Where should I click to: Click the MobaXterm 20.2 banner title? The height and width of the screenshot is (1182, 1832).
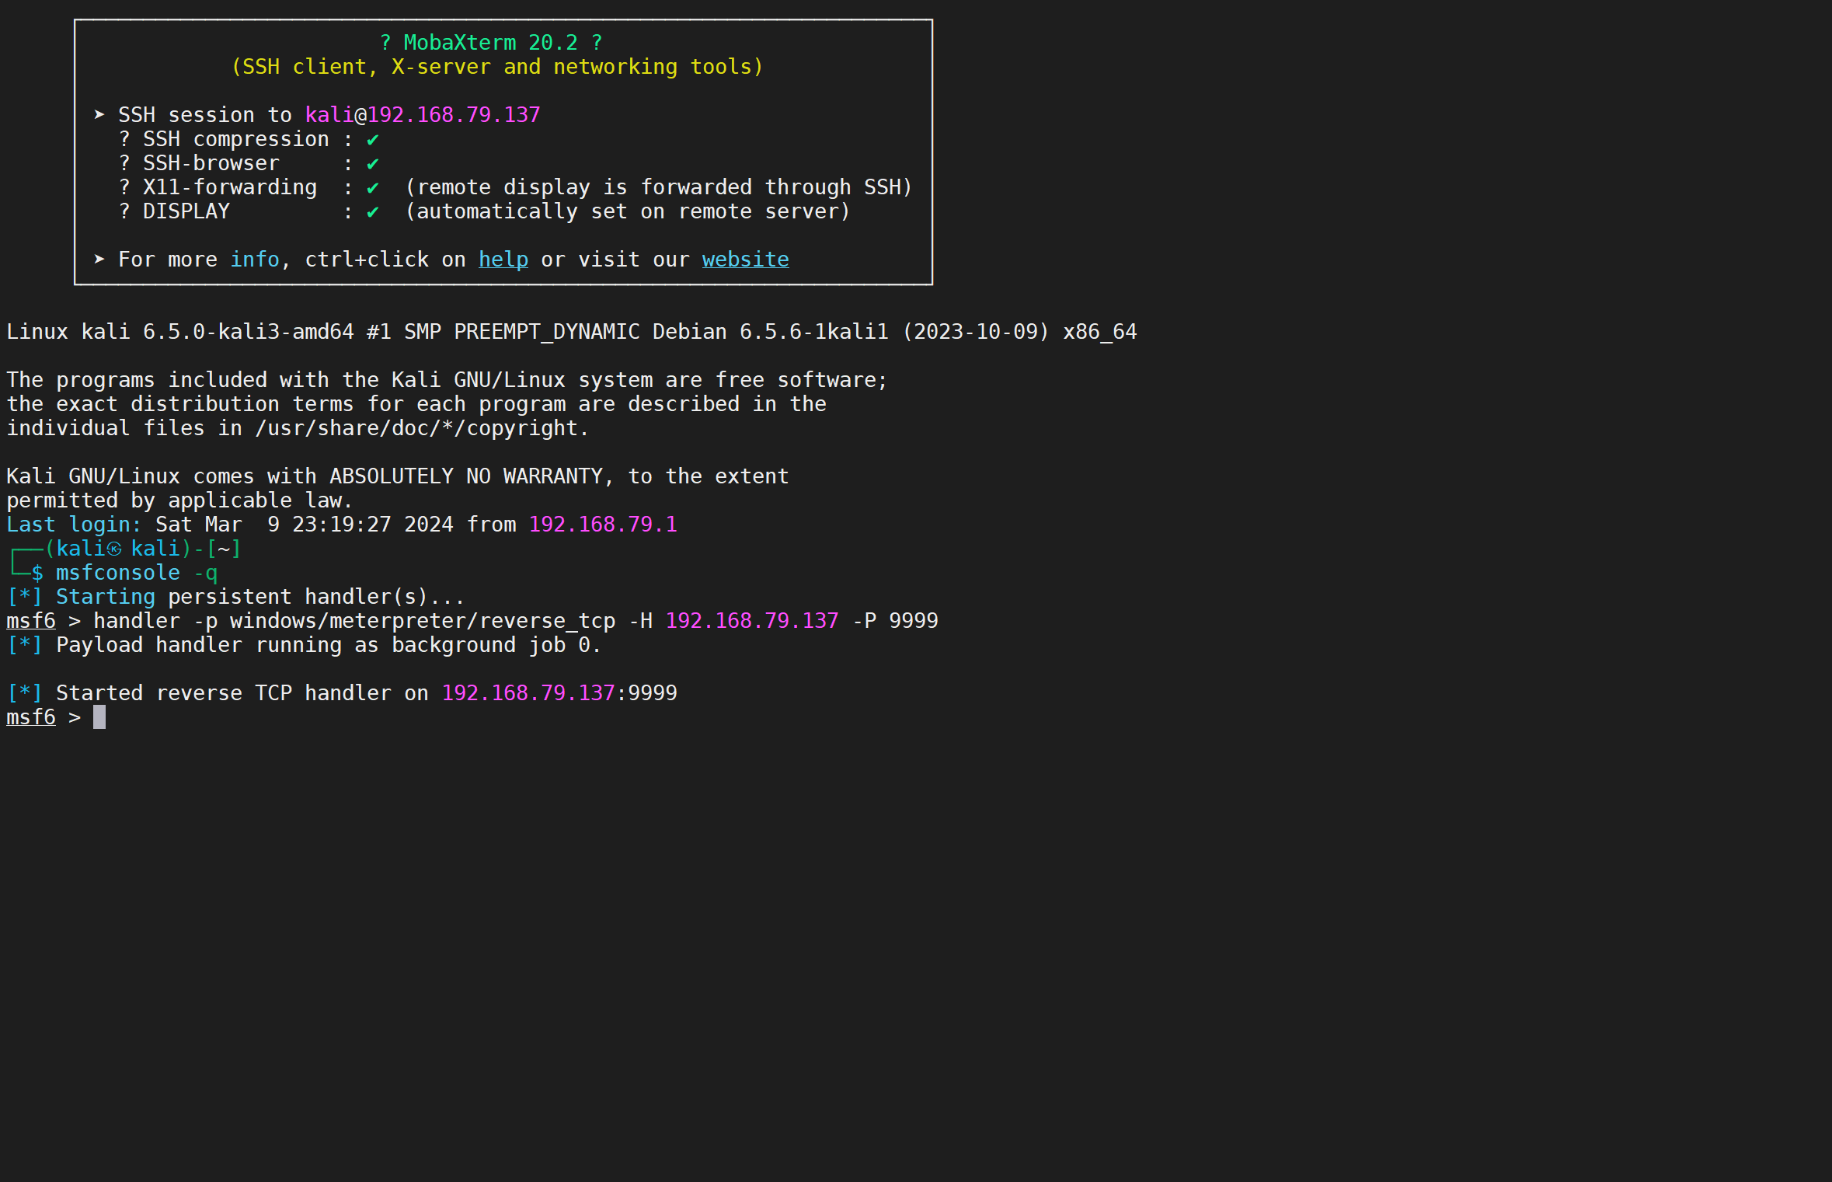(x=490, y=43)
